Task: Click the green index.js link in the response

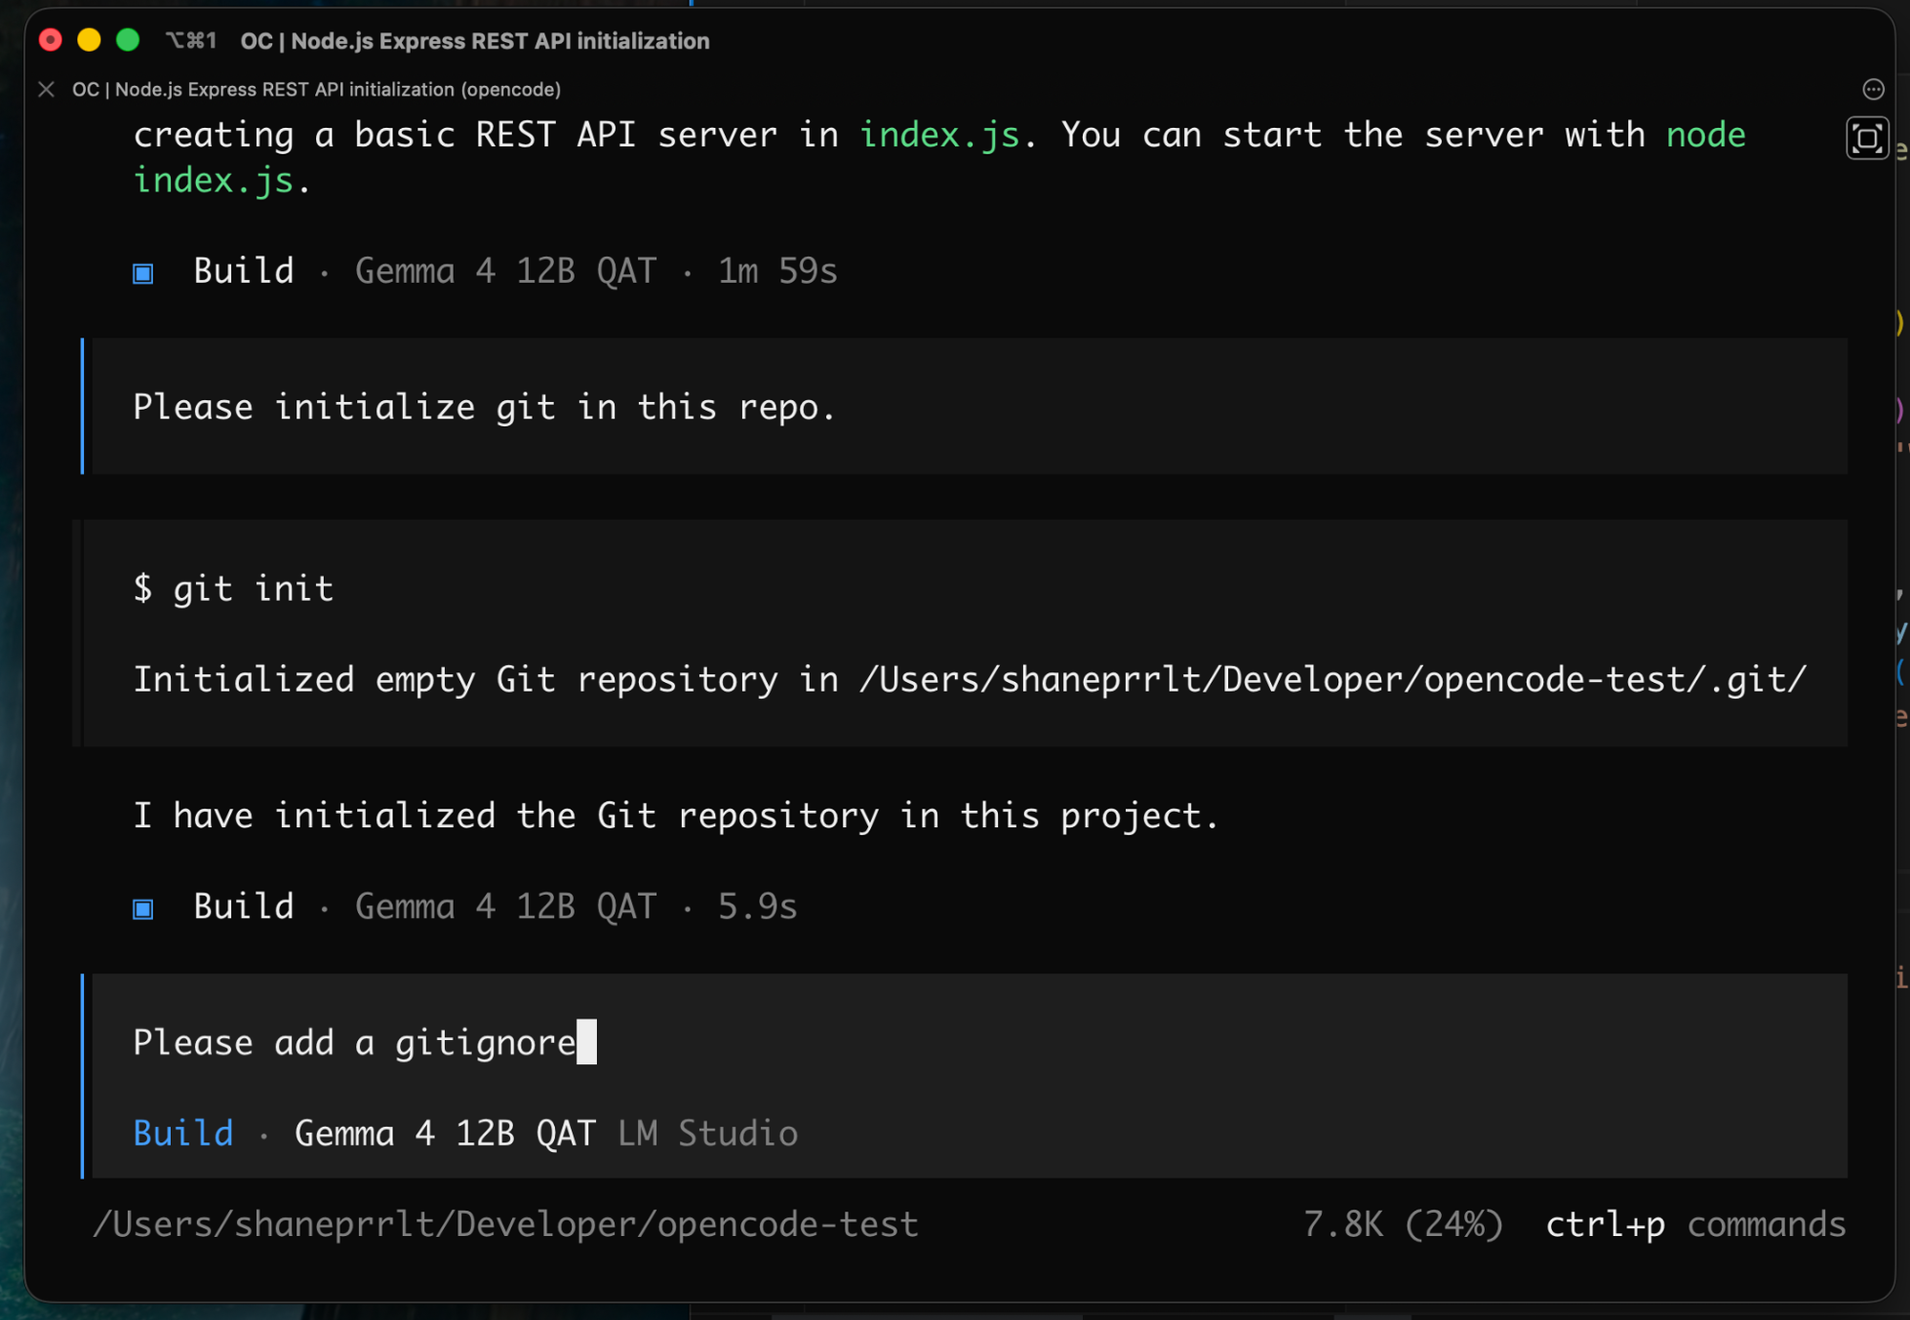Action: (941, 135)
